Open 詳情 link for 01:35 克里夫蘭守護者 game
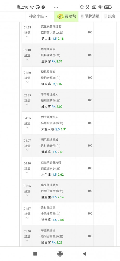 [27, 32]
